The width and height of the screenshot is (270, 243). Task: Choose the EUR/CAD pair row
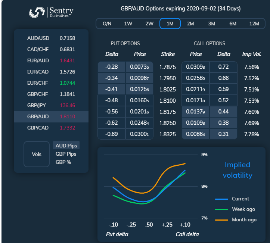tap(51, 72)
